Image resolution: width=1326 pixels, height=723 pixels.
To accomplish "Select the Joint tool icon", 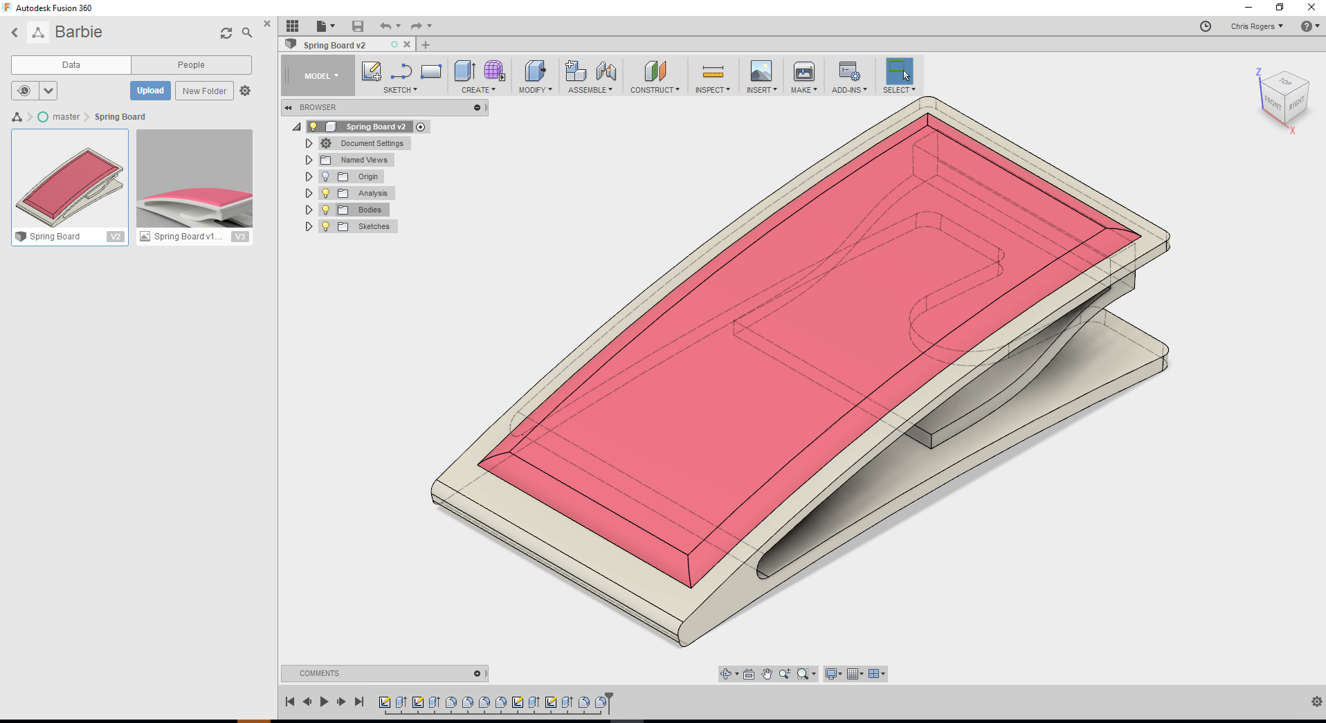I will click(606, 71).
